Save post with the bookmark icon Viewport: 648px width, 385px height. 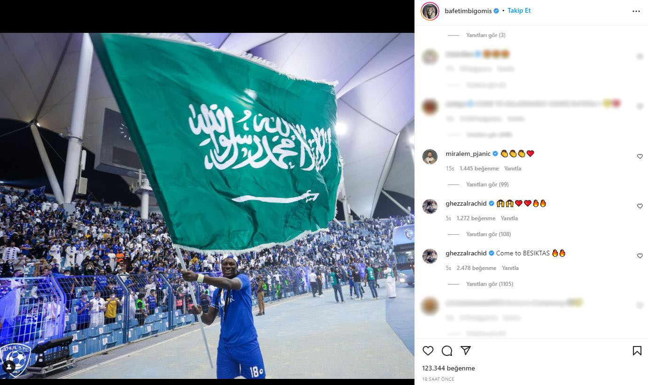click(637, 351)
